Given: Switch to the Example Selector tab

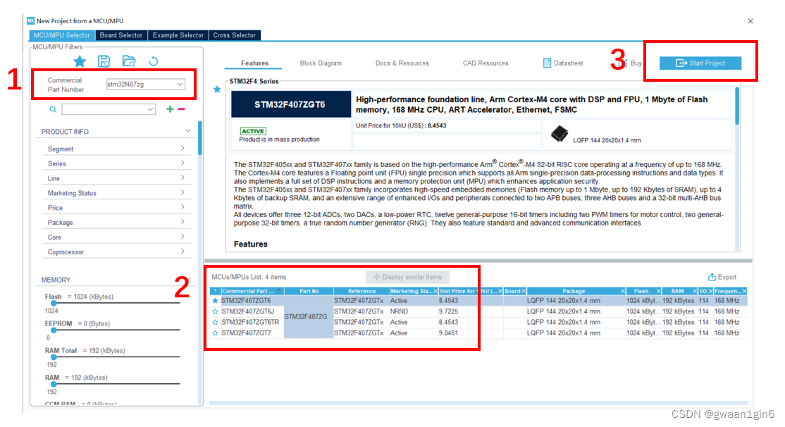Looking at the screenshot, I should (178, 35).
